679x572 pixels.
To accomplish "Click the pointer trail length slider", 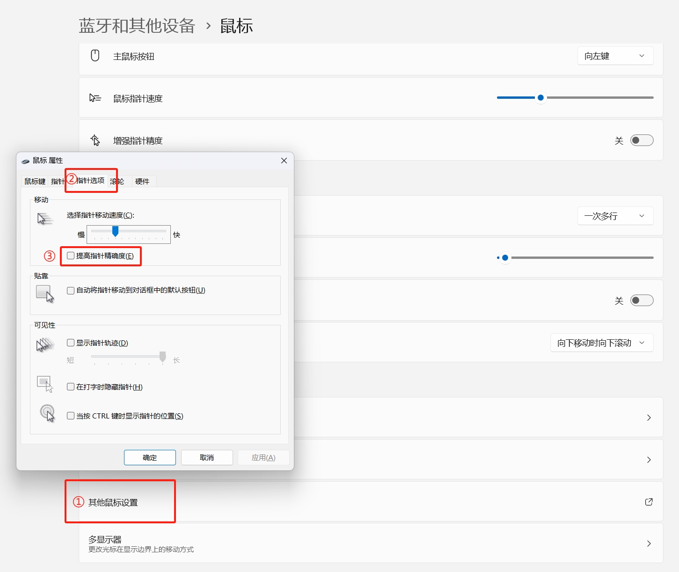I will [x=129, y=358].
